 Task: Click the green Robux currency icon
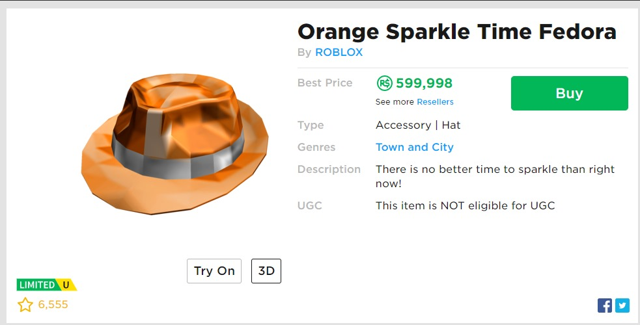[x=384, y=83]
